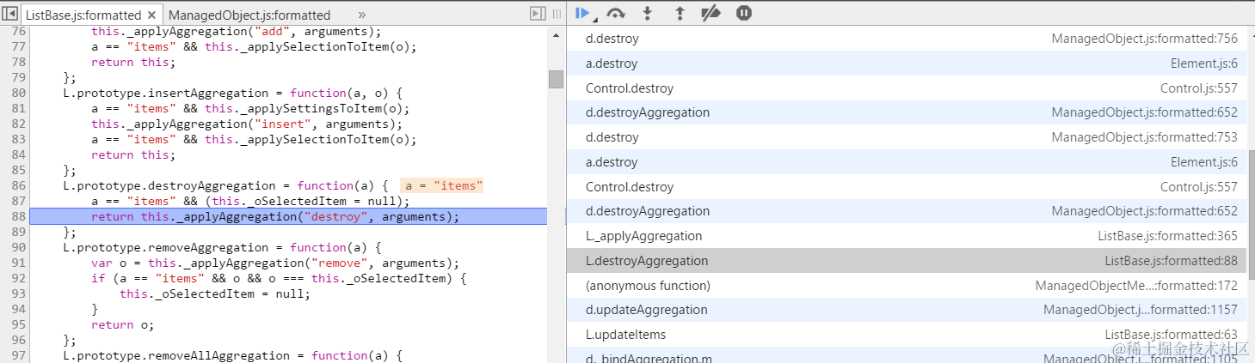The image size is (1255, 363).
Task: Step into next function call
Action: point(648,13)
